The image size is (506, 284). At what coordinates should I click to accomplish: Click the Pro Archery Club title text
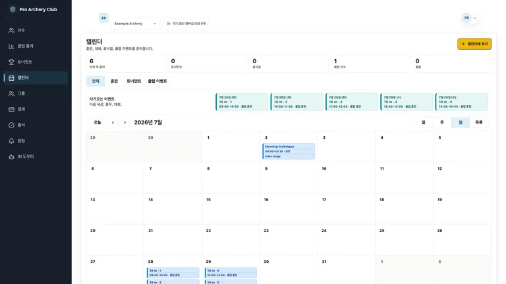pos(38,9)
